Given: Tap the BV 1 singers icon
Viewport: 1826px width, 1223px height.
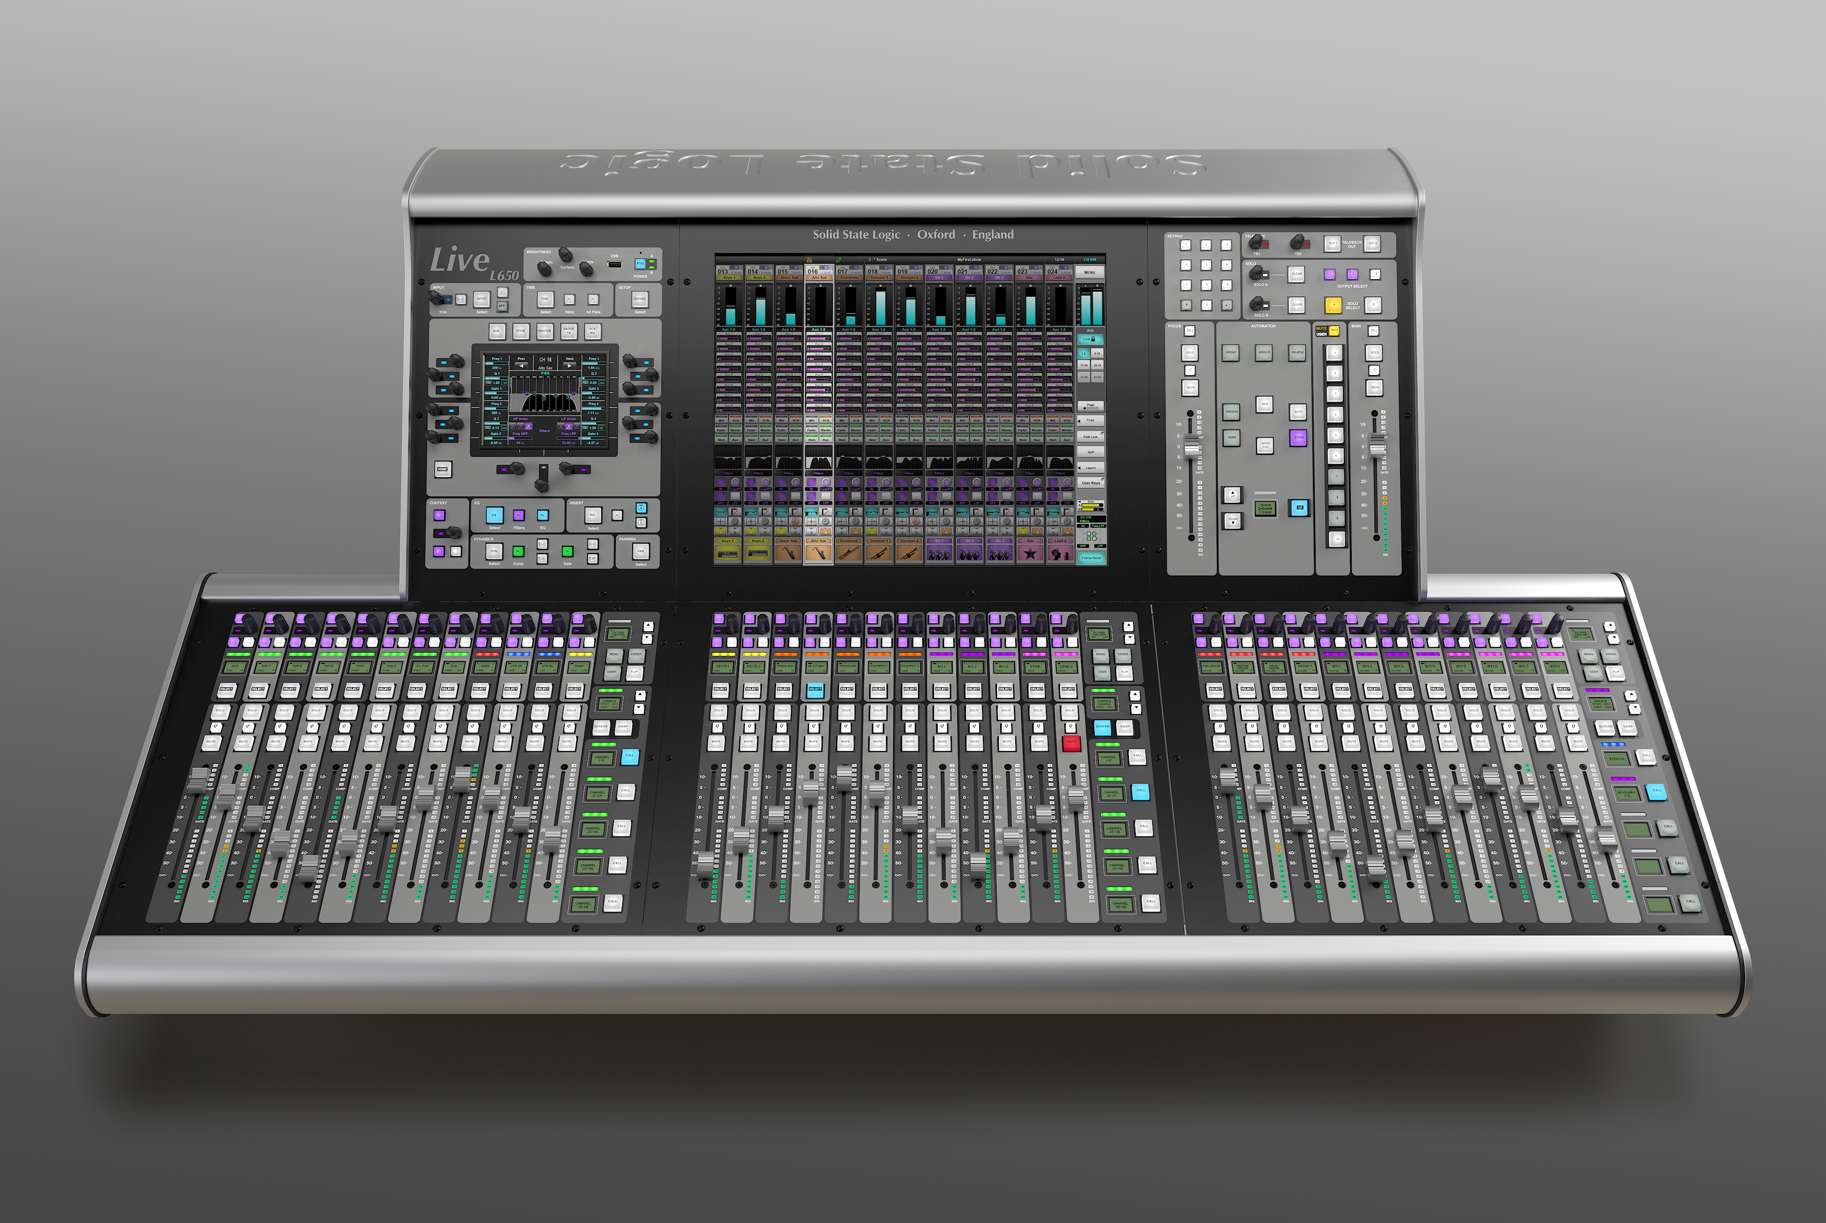Looking at the screenshot, I should [x=939, y=553].
